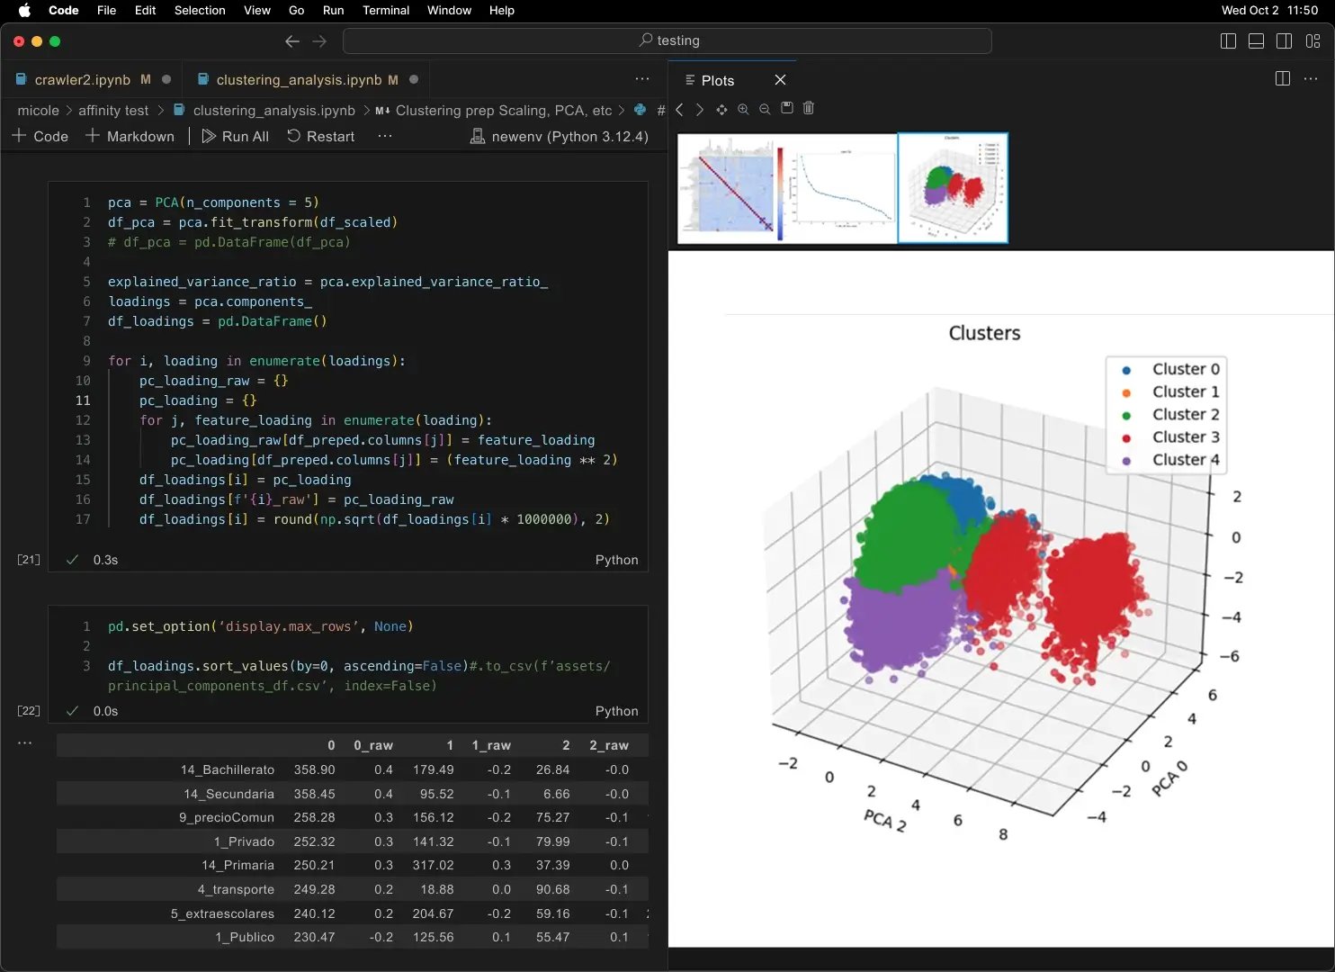Select the newenv Python 3.12.4 kernel
This screenshot has height=972, width=1335.
559,136
